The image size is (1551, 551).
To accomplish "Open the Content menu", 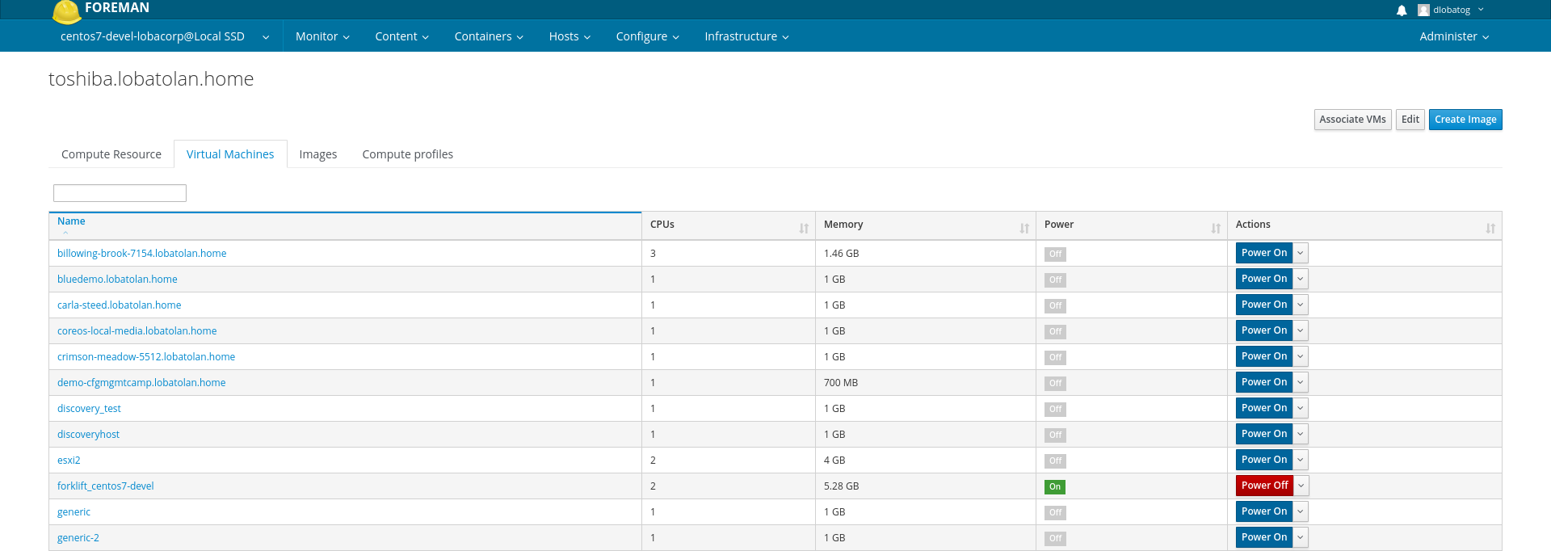I will point(401,36).
